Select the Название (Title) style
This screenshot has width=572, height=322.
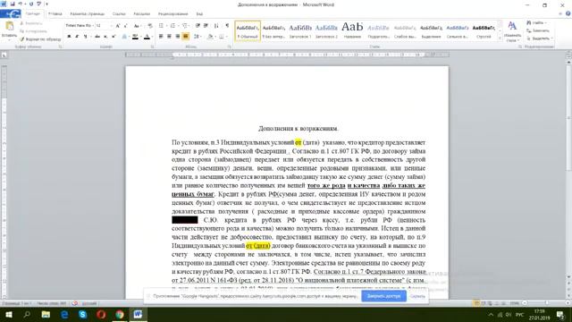(352, 30)
